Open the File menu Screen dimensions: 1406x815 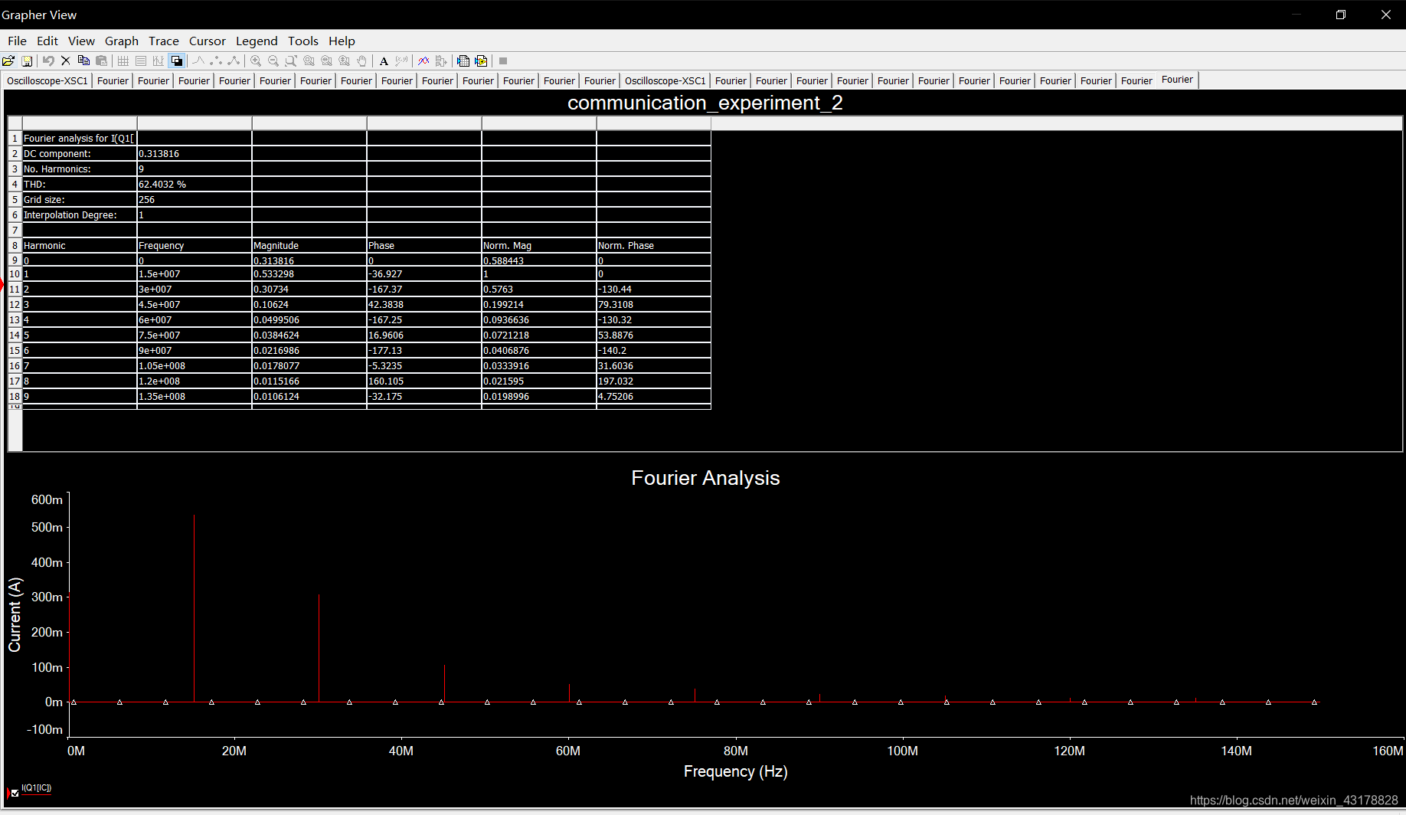[x=17, y=41]
